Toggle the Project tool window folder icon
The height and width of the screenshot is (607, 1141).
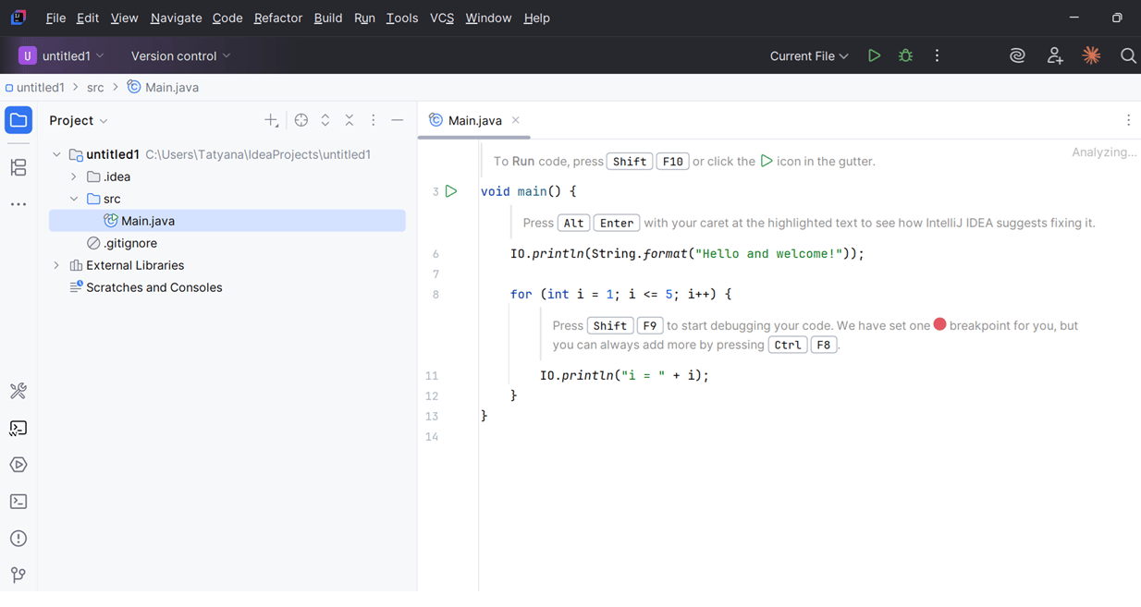coord(18,120)
